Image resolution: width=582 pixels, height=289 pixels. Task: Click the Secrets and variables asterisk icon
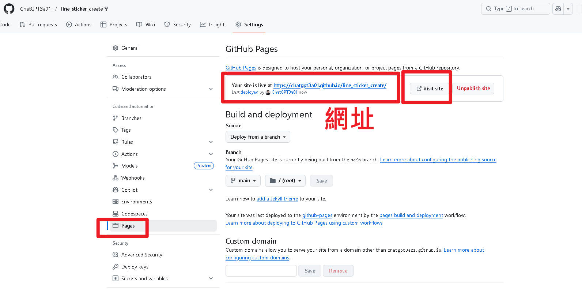point(116,278)
